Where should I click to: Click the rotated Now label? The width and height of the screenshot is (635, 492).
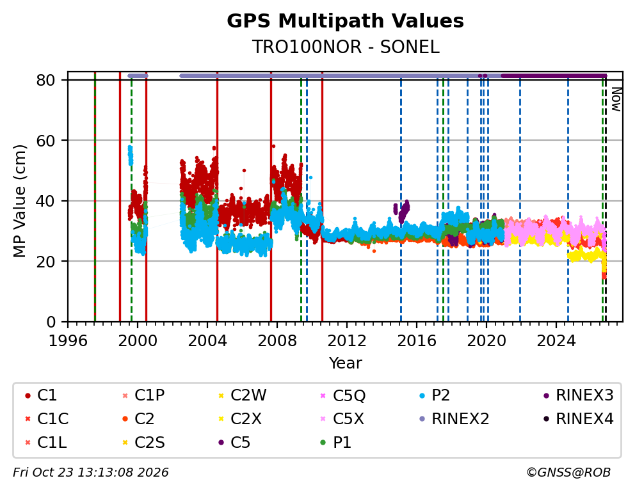(x=616, y=100)
